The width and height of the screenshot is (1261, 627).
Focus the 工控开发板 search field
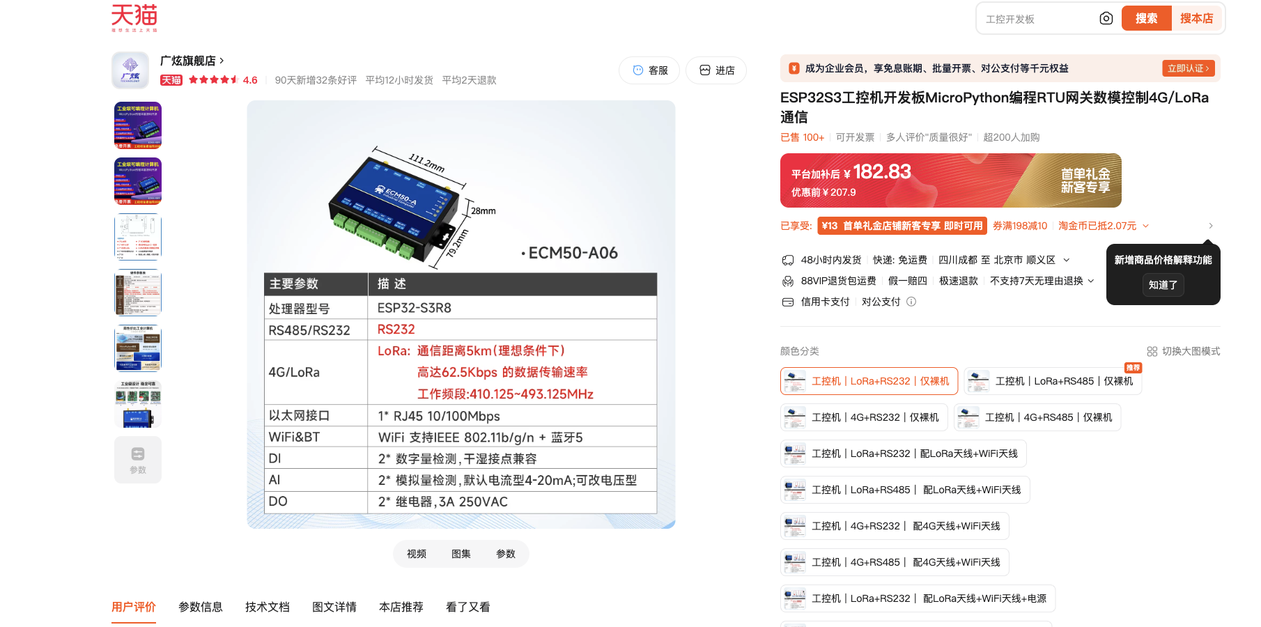tap(1038, 19)
